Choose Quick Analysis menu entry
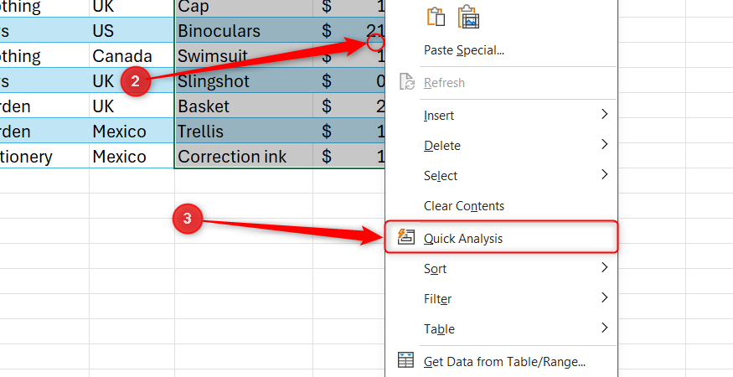The image size is (733, 377). pos(501,238)
